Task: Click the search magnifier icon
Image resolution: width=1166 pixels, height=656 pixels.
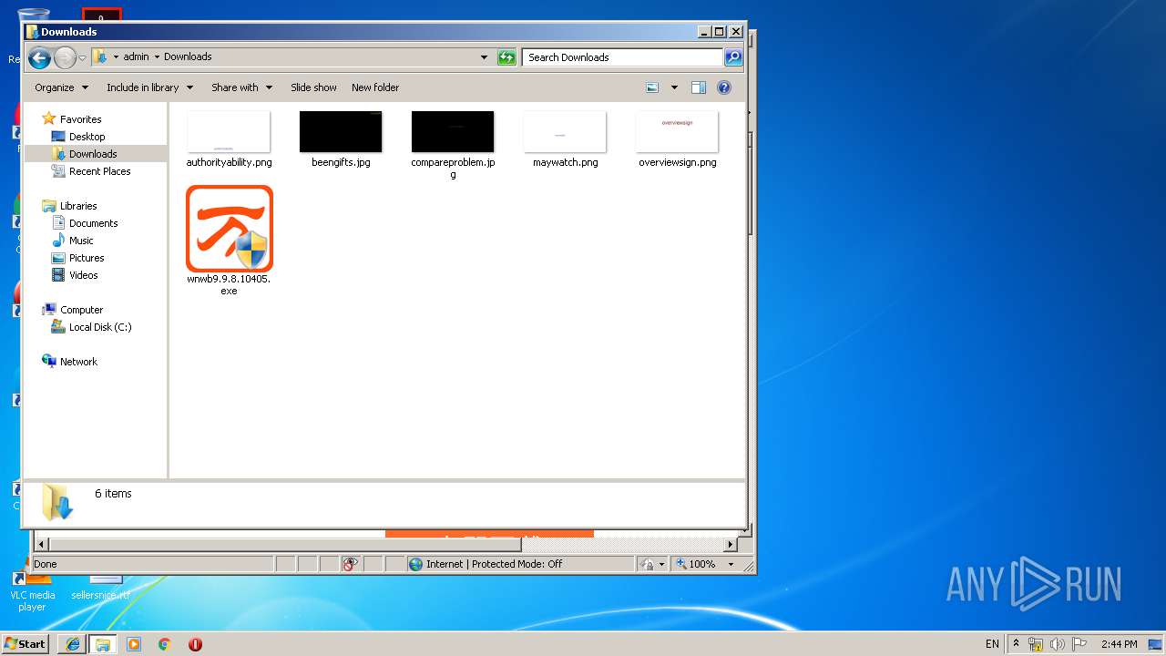Action: (x=733, y=57)
